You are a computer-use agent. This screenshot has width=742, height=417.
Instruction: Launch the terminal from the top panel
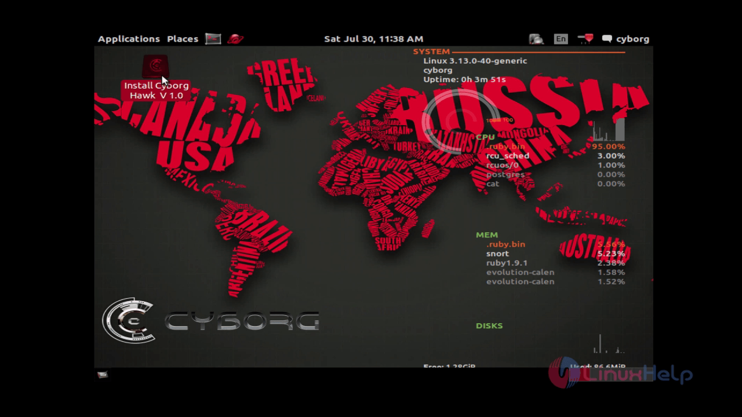click(213, 39)
